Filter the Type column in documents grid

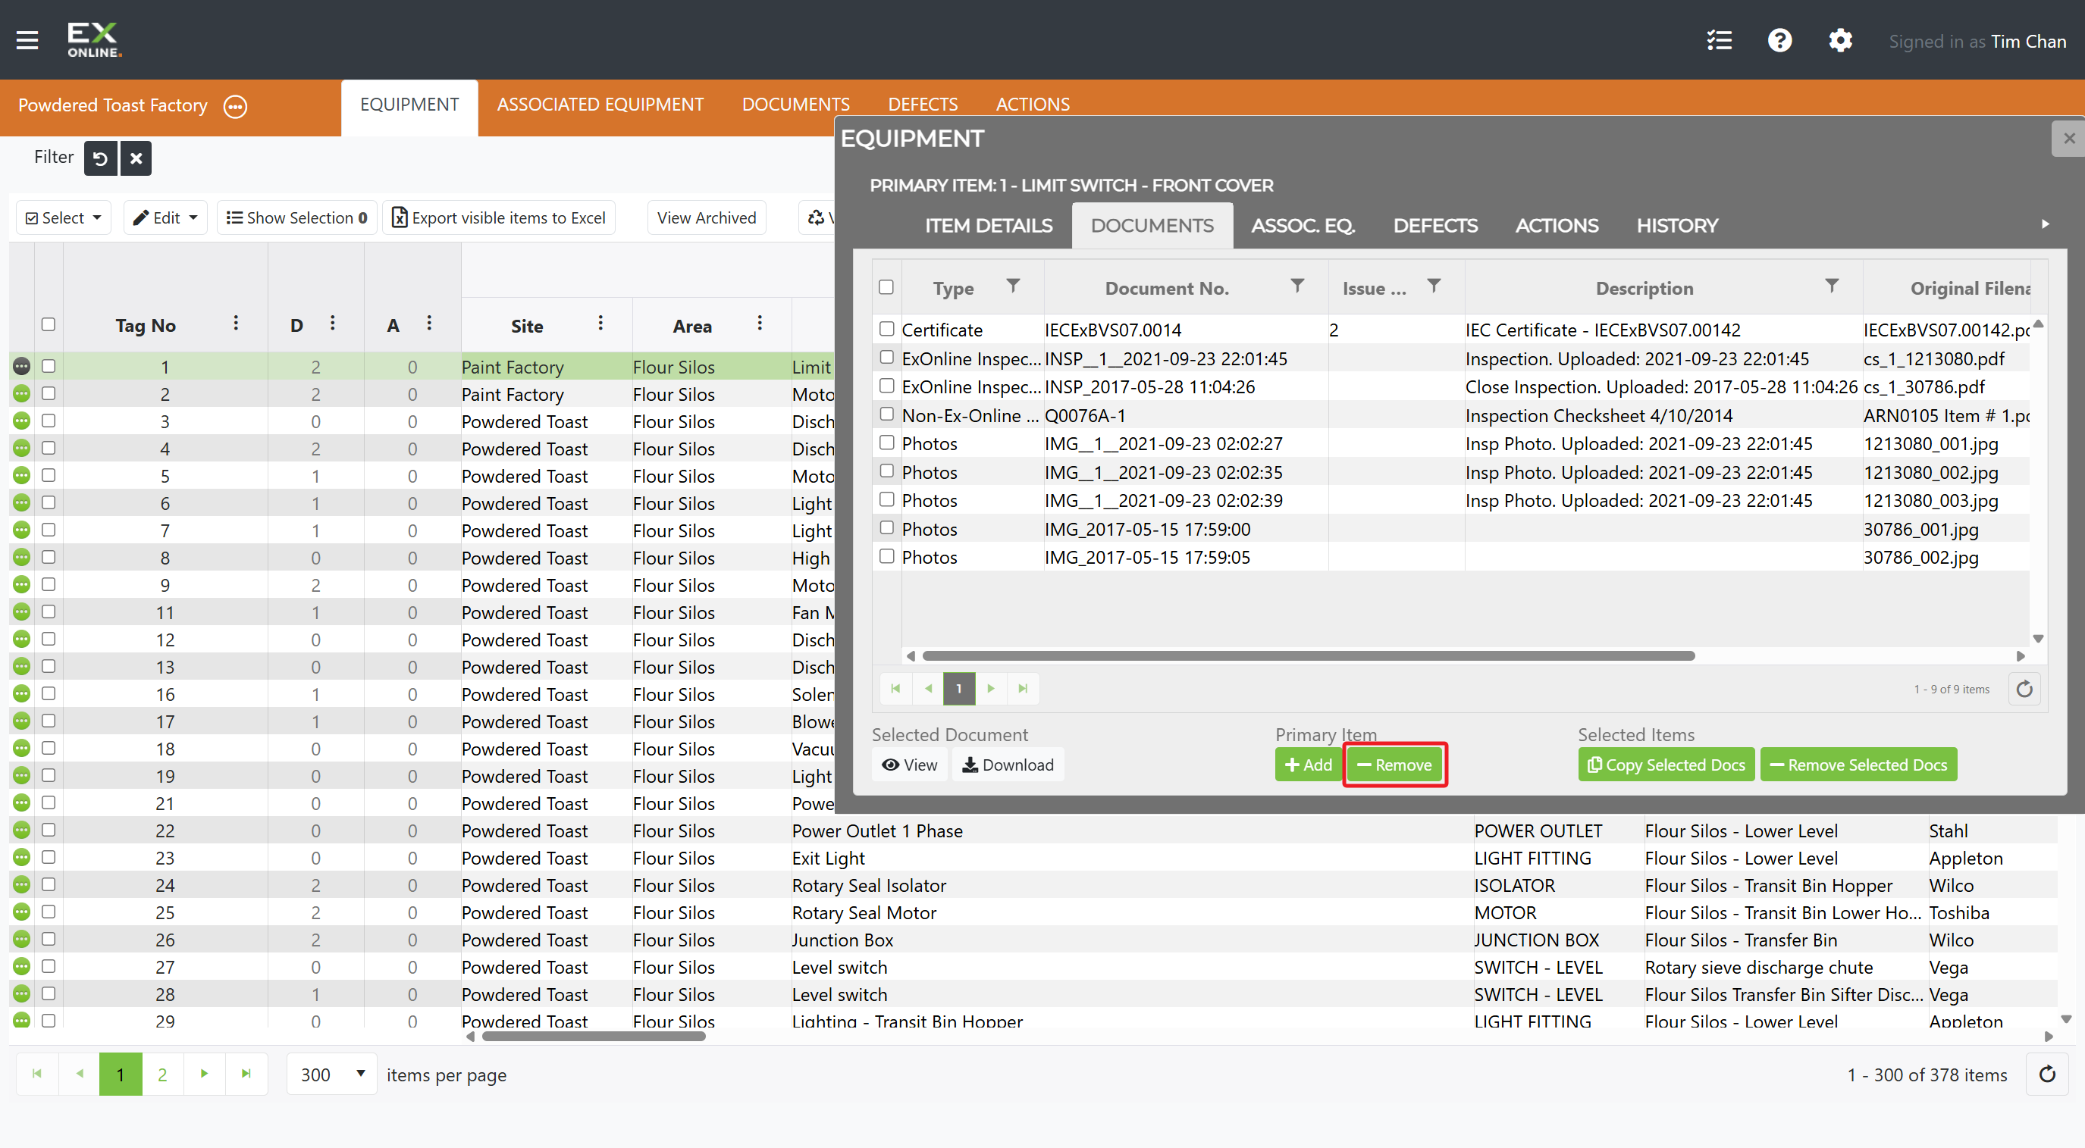point(1013,286)
